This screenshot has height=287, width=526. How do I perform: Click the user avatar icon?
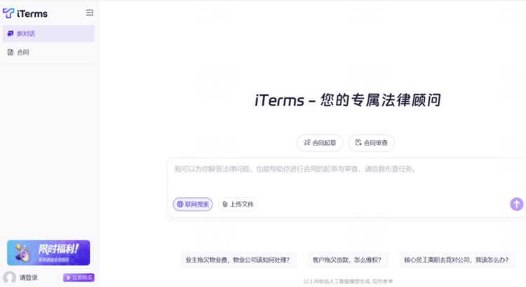[x=10, y=278]
